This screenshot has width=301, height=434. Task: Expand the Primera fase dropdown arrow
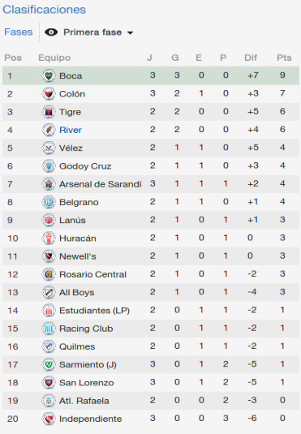pos(130,33)
